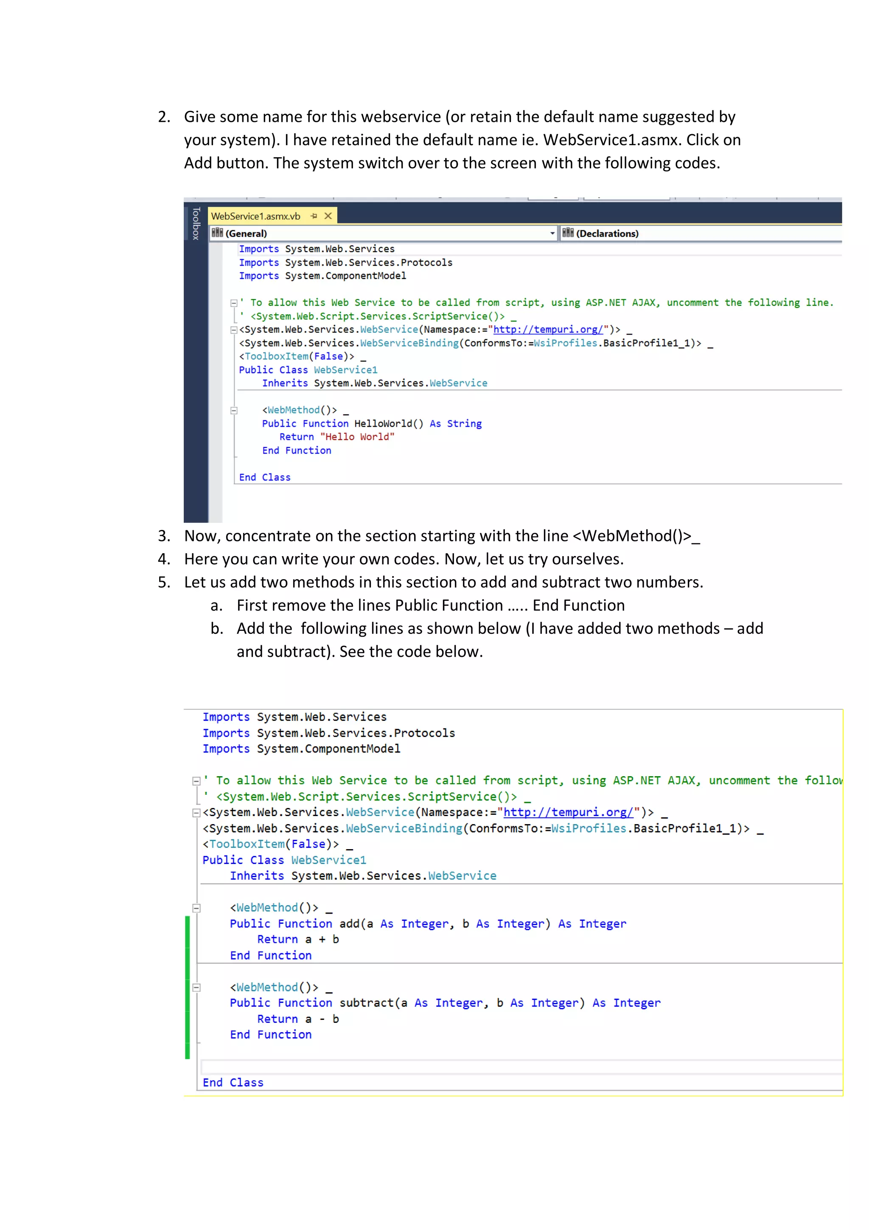This screenshot has height=1230, width=869.
Task: Collapse the WebService class region in upper editor
Action: [234, 330]
